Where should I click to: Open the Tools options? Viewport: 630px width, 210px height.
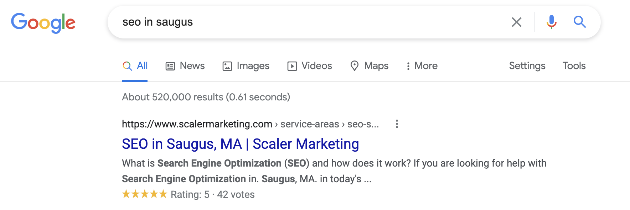pyautogui.click(x=574, y=65)
